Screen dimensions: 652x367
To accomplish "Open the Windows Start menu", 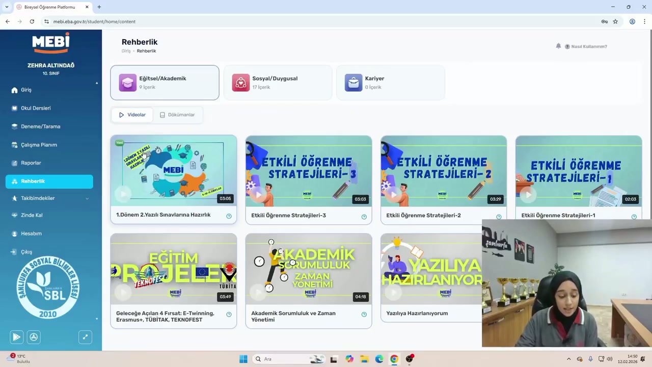I will click(x=243, y=359).
